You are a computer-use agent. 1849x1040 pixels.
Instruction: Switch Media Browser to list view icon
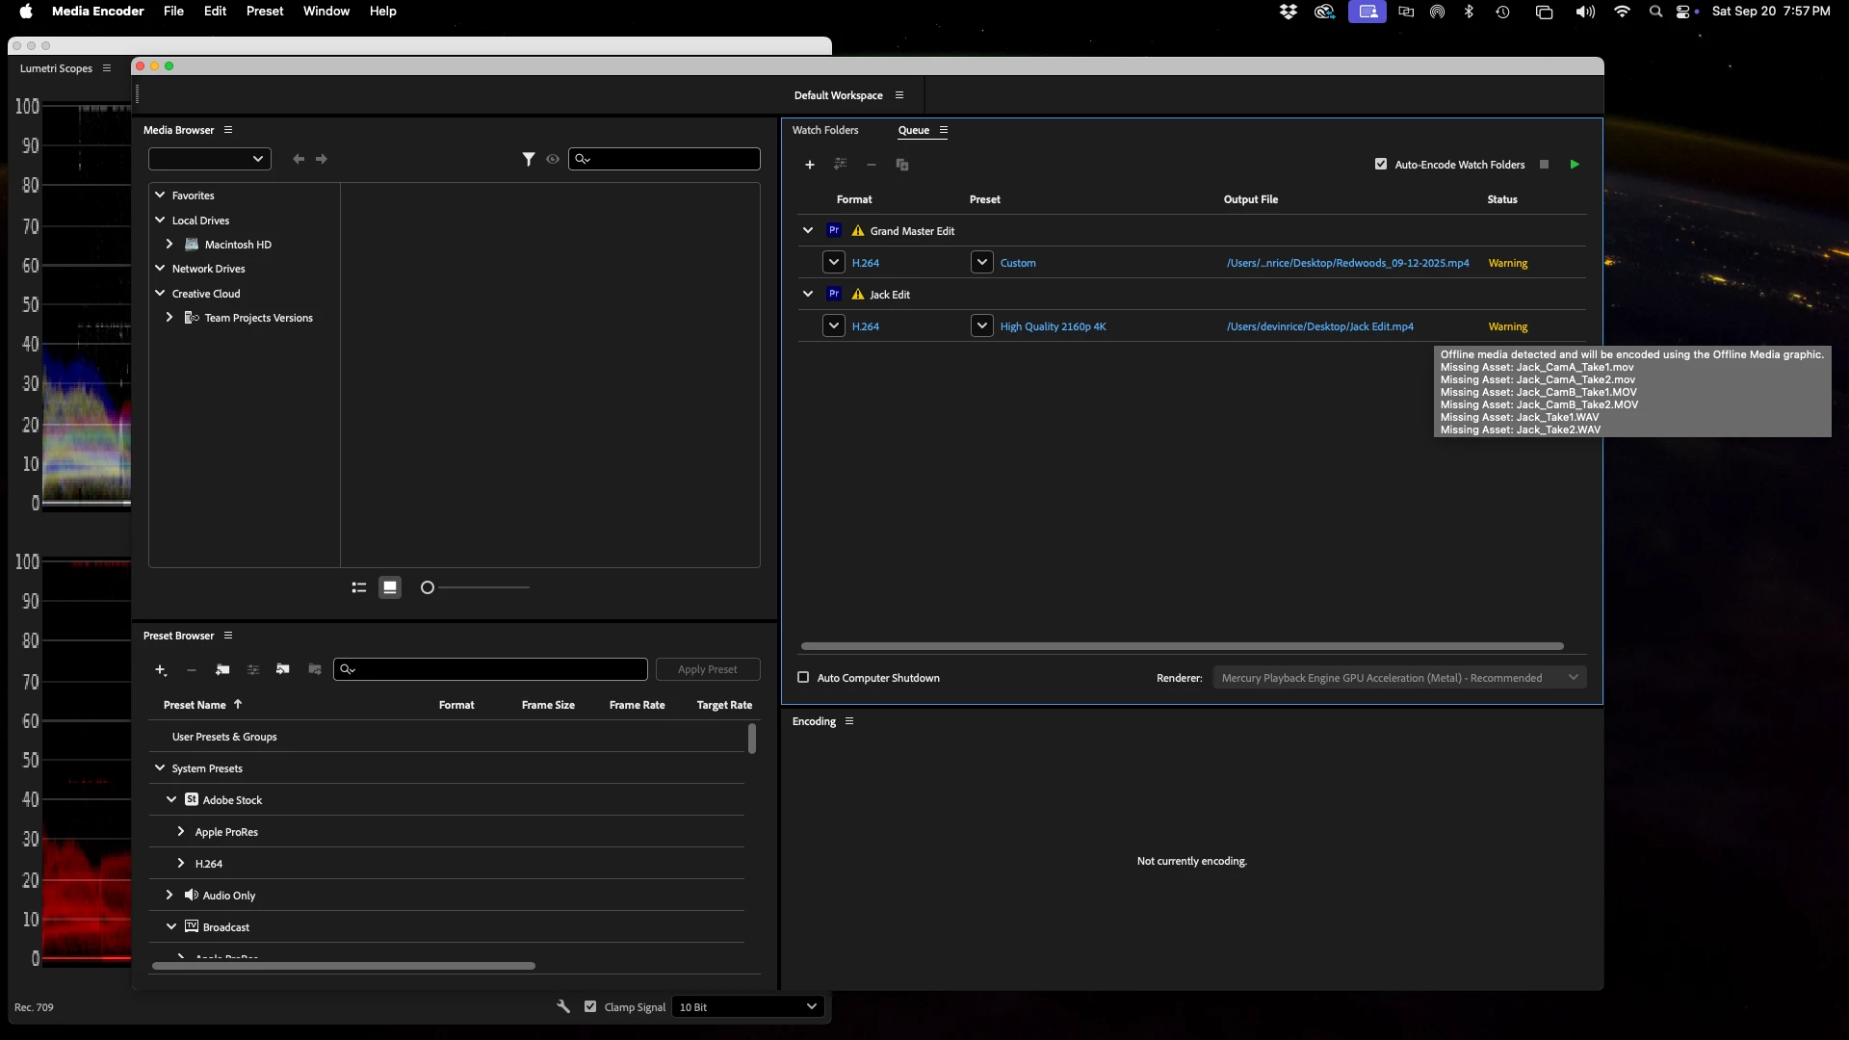(359, 587)
